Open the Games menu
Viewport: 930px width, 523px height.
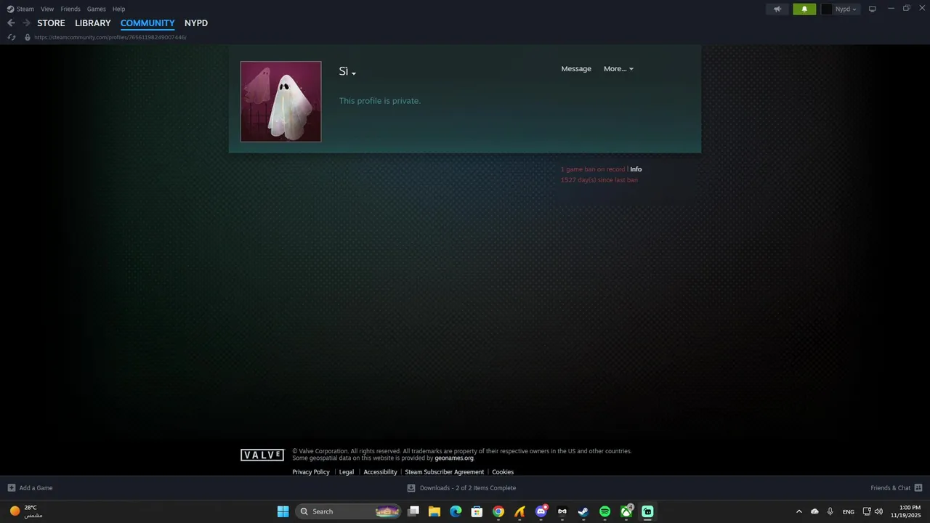pos(96,9)
